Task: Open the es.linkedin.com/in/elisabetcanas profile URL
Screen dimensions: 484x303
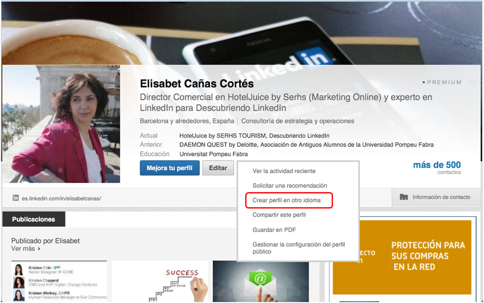Action: 61,199
